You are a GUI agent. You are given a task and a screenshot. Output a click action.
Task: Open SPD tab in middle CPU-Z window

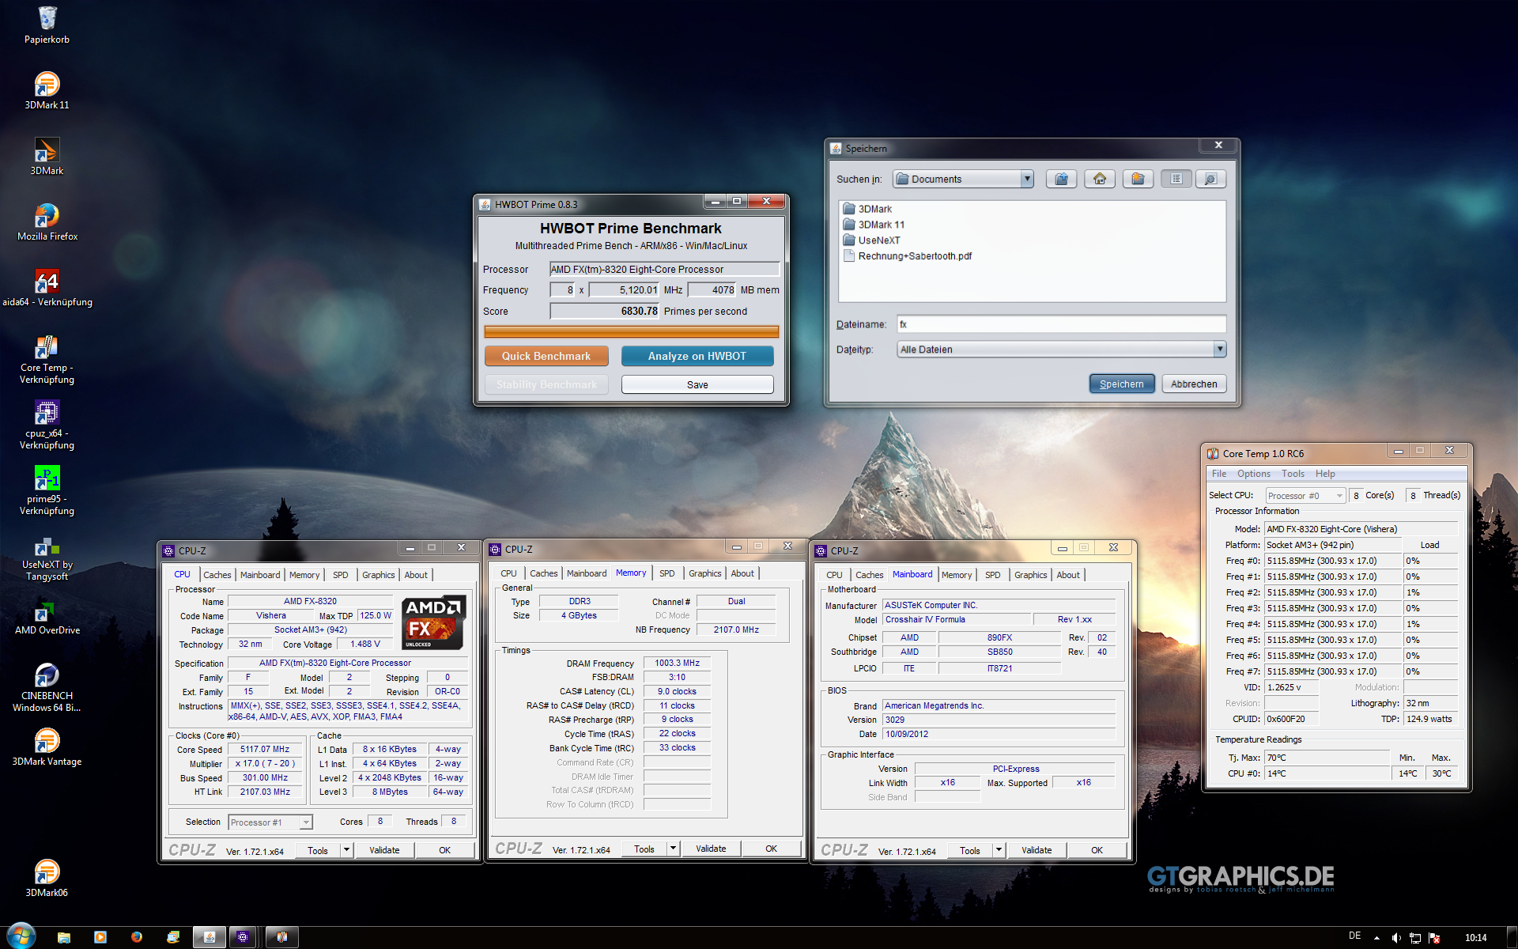click(x=667, y=573)
